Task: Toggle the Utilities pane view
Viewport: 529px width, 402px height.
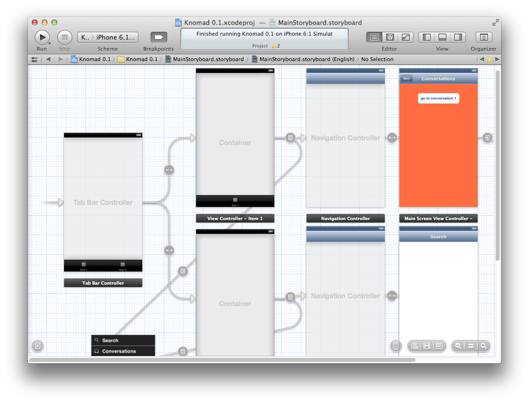Action: coord(458,37)
